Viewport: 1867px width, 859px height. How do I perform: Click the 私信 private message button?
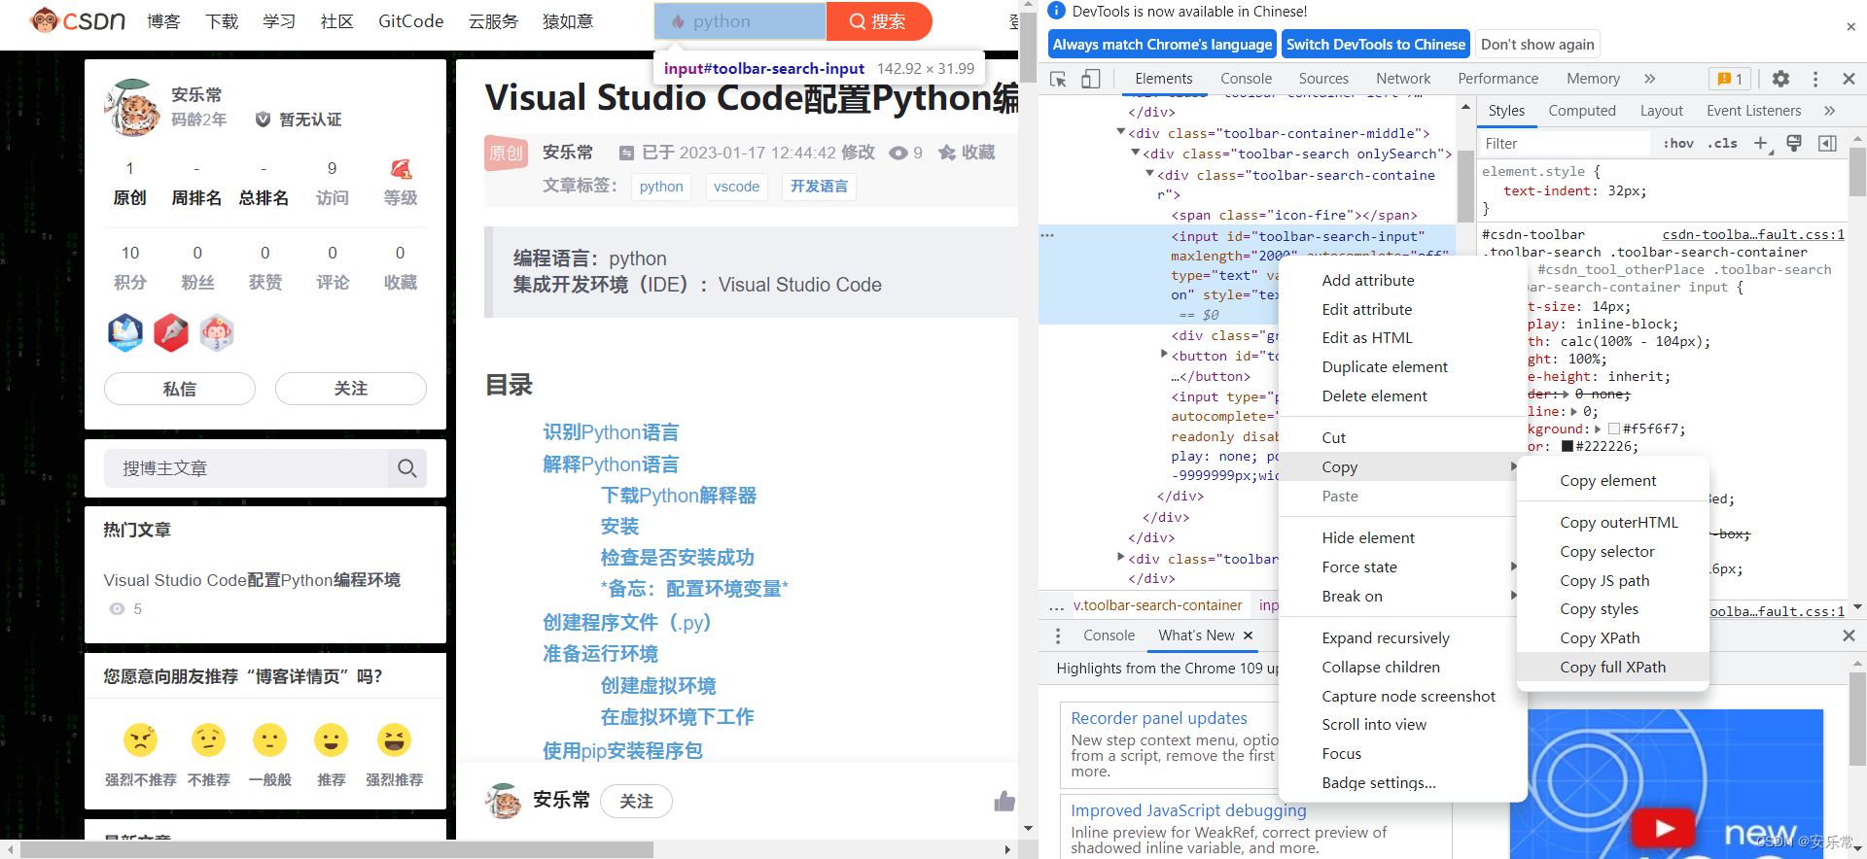[x=180, y=389]
